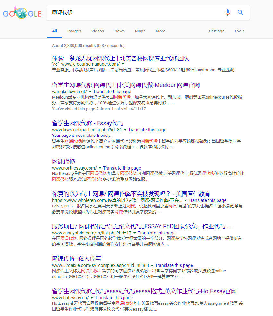
Task: Expand dropdown arrow next to northessay.com URL
Action: pos(100,168)
